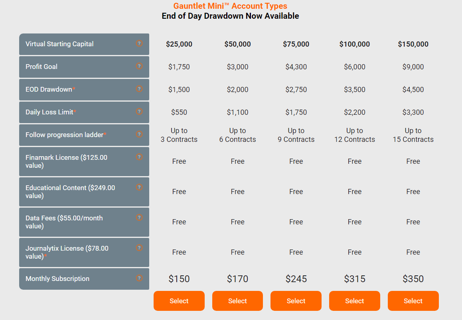Viewport: 462px width, 320px height.
Task: Show Monthly Subscription help icon
Action: point(139,278)
